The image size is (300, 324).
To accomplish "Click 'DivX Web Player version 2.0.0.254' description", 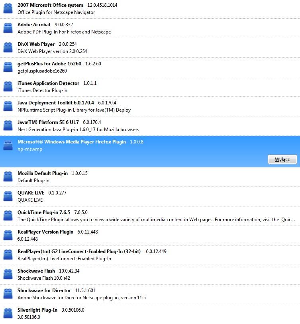I will (x=52, y=51).
